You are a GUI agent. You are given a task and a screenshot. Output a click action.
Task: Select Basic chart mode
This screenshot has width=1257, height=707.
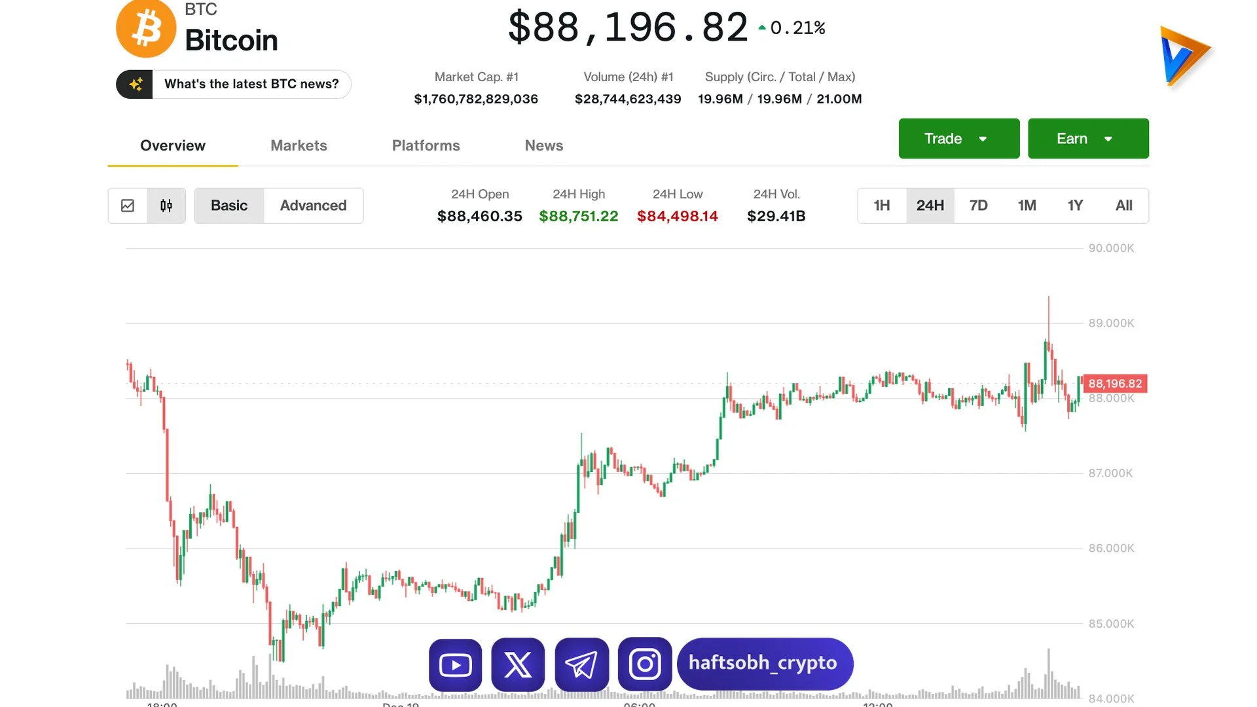[x=229, y=206]
